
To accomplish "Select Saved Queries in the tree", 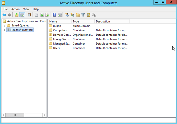I will (20, 25).
